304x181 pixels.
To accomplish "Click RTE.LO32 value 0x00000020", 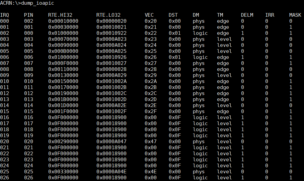I will tap(111, 21).
